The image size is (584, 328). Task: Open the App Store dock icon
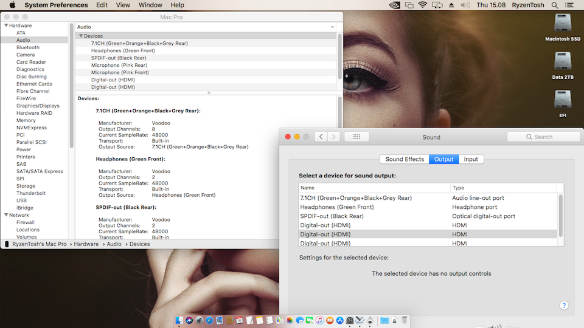(340, 320)
